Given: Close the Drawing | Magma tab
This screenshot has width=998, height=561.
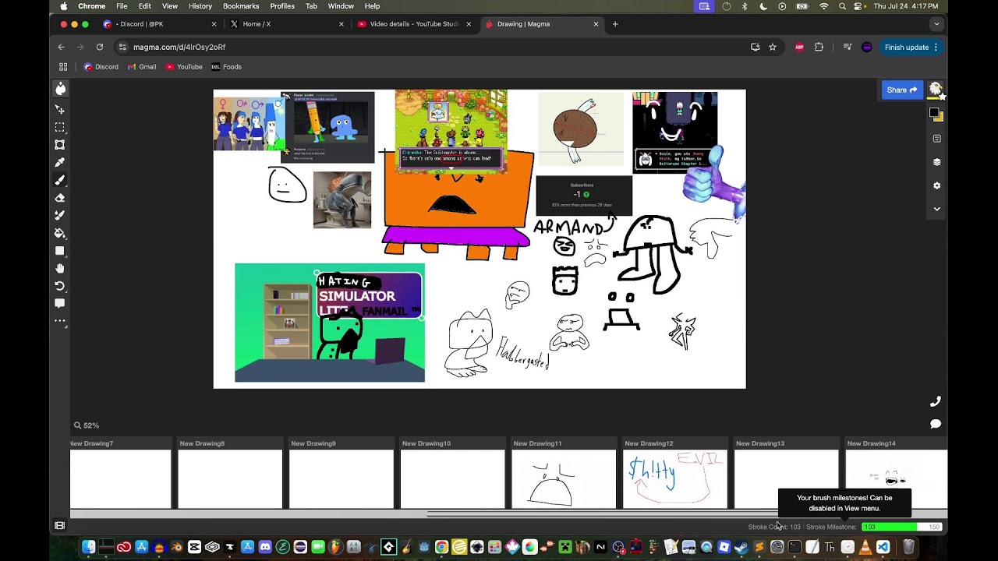Looking at the screenshot, I should click(x=596, y=24).
